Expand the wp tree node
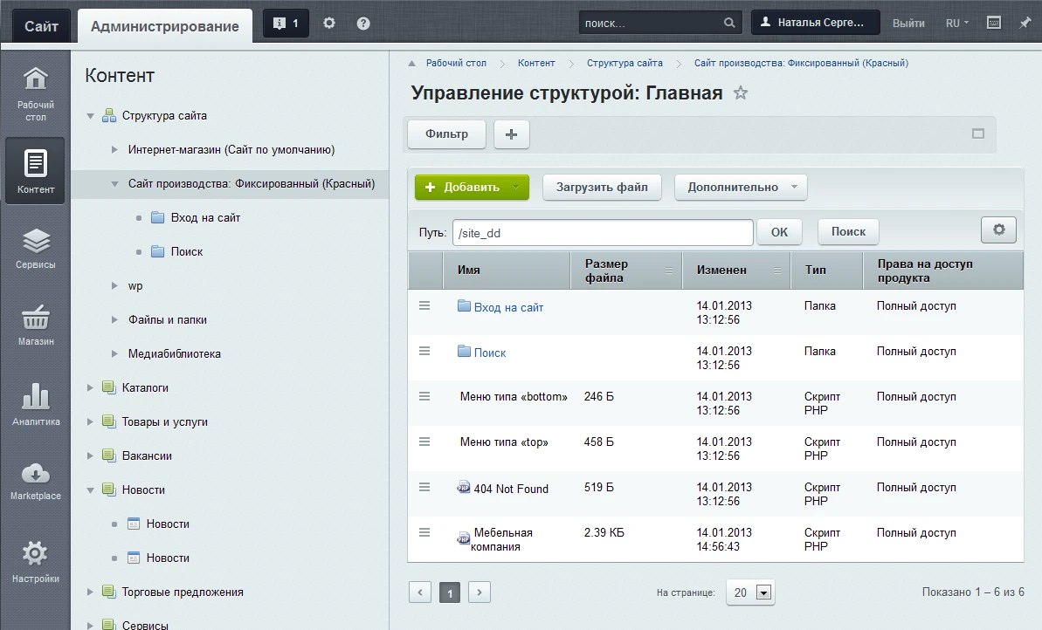This screenshot has height=630, width=1042. click(114, 285)
